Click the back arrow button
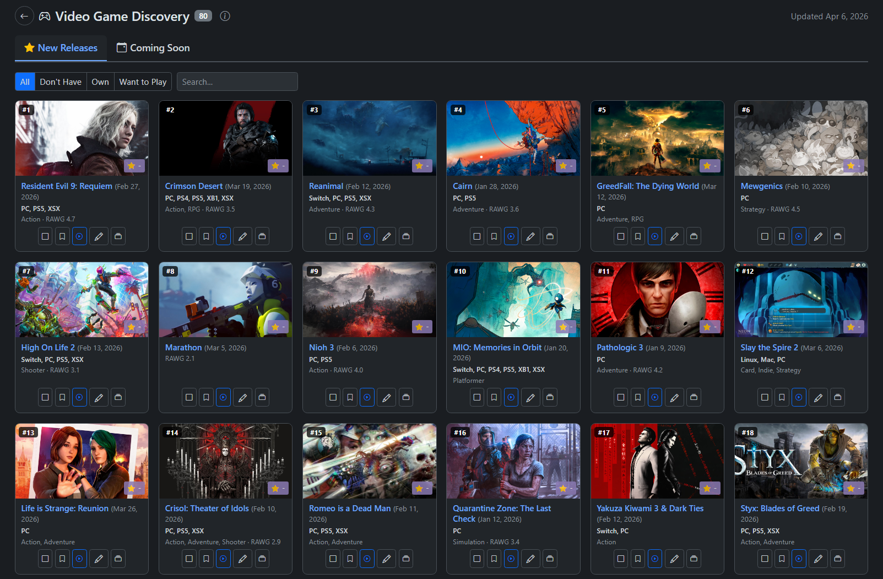This screenshot has height=579, width=883. 24,17
